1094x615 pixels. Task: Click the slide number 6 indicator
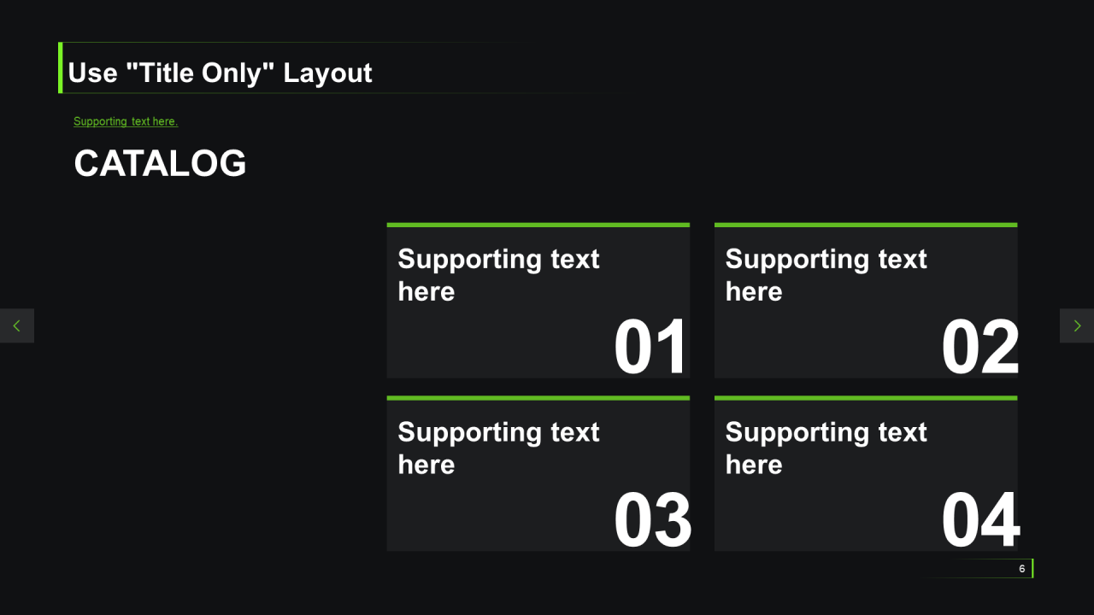coord(1022,569)
